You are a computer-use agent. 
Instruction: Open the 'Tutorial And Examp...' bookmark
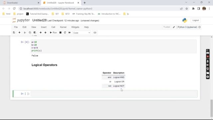38,14
